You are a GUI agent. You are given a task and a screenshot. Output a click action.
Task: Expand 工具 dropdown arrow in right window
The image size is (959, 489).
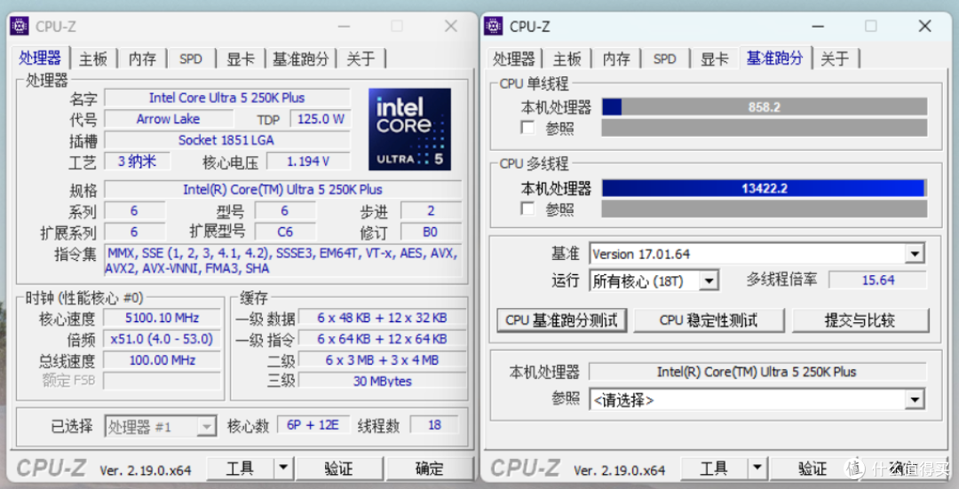(757, 469)
